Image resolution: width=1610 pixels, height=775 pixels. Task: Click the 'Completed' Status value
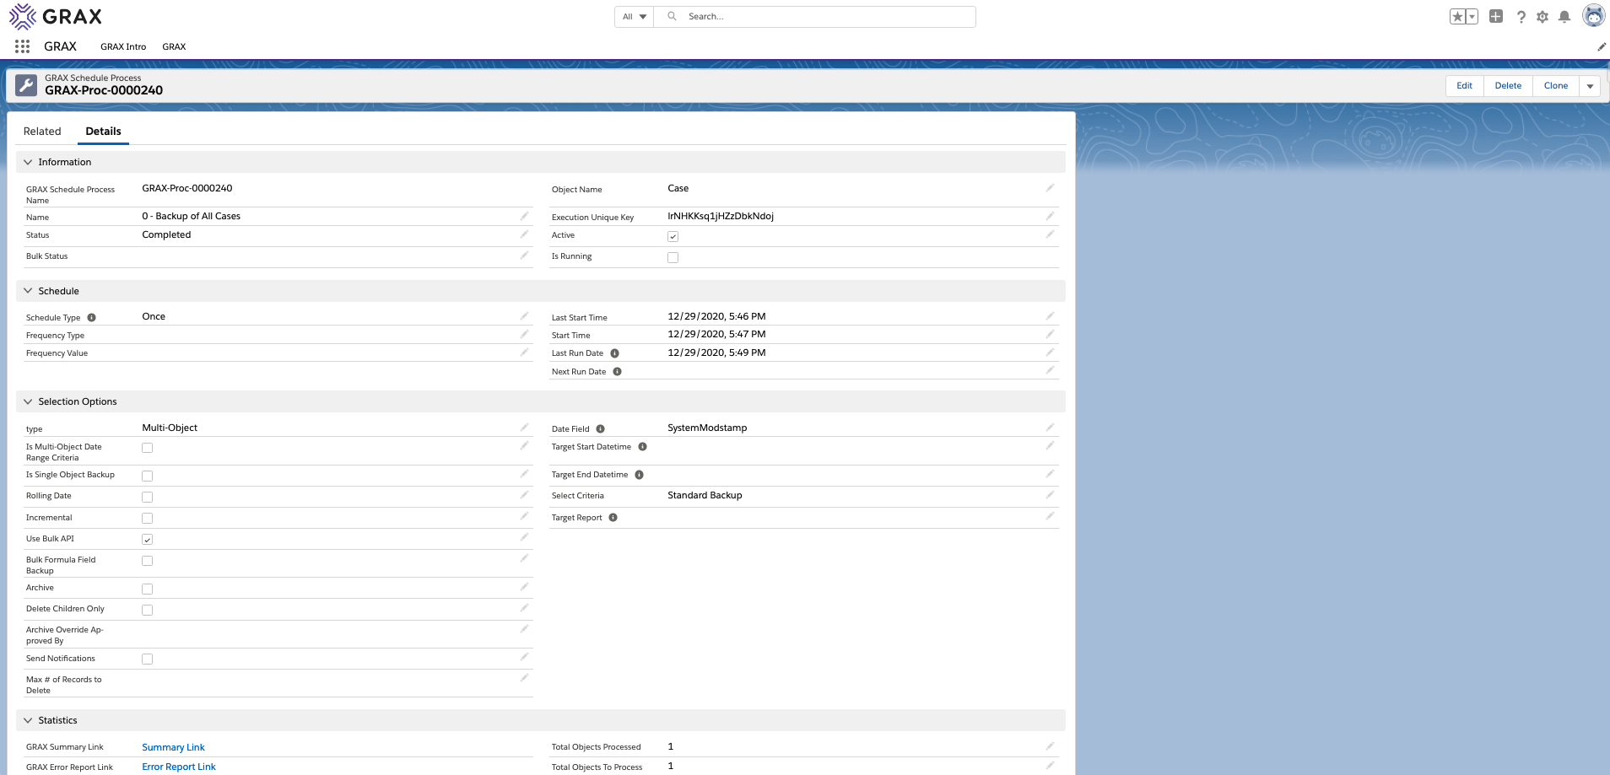[x=166, y=234]
